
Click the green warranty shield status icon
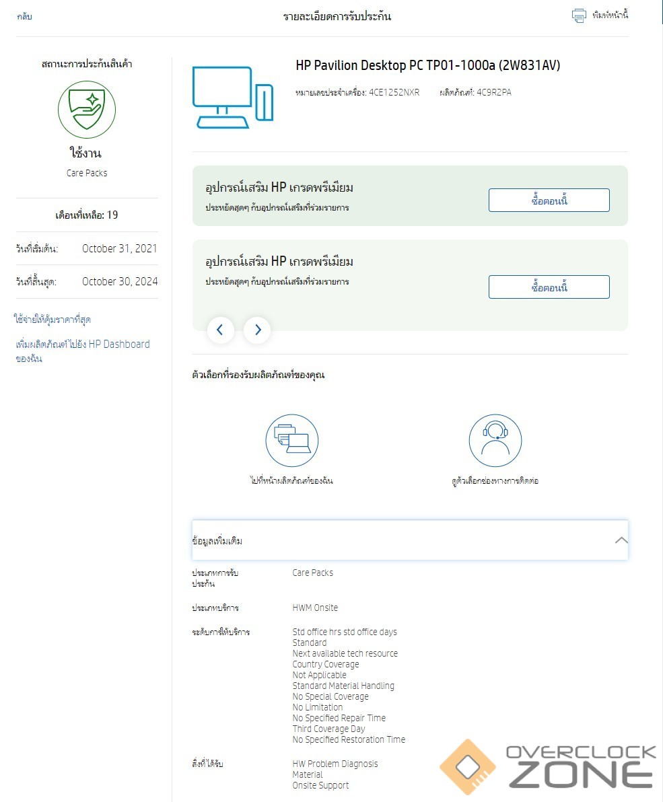[x=87, y=110]
